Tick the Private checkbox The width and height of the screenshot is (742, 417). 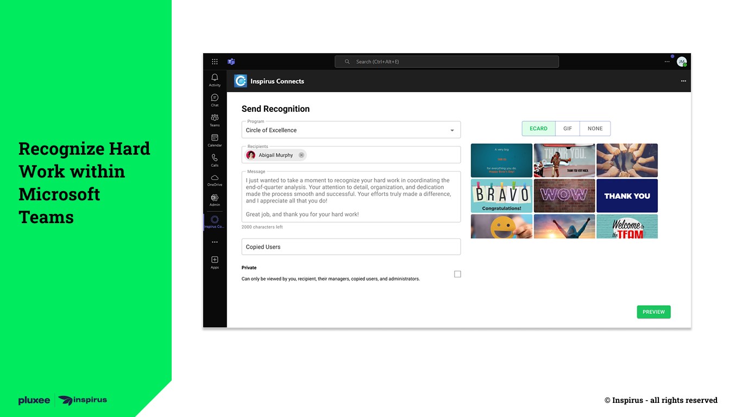pyautogui.click(x=457, y=274)
